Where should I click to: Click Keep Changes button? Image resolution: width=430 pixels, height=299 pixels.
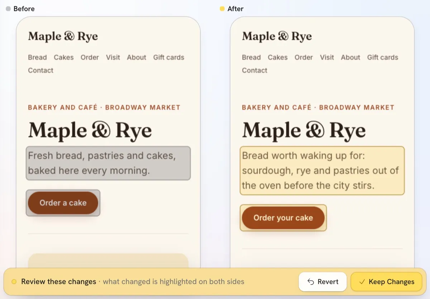(x=386, y=282)
